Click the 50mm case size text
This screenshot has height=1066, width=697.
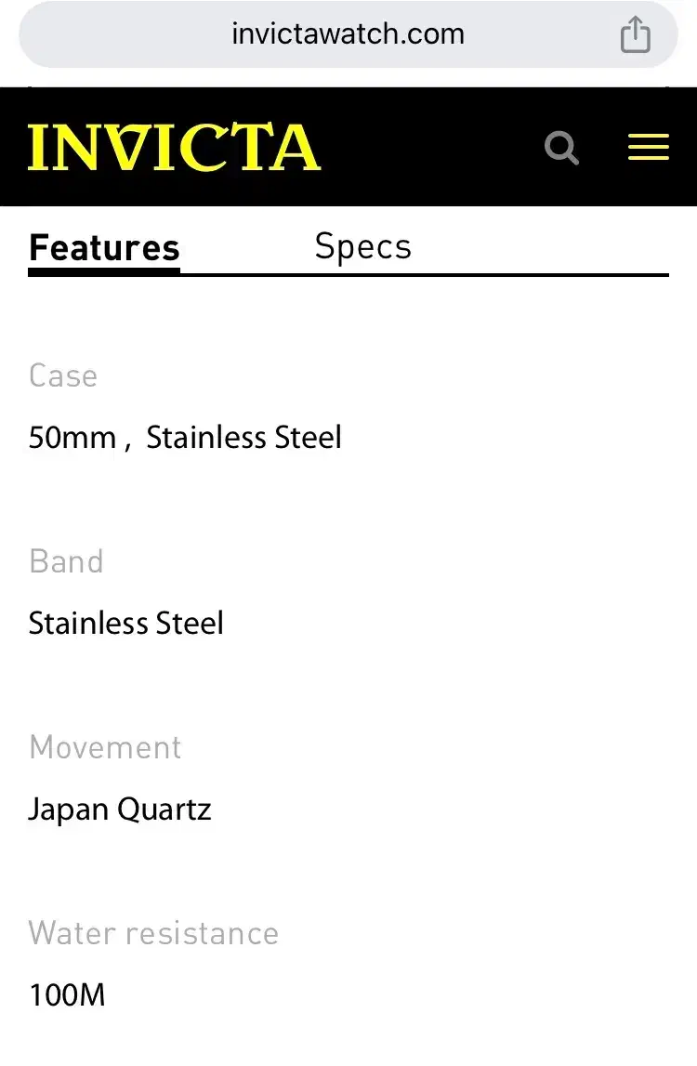coord(72,438)
